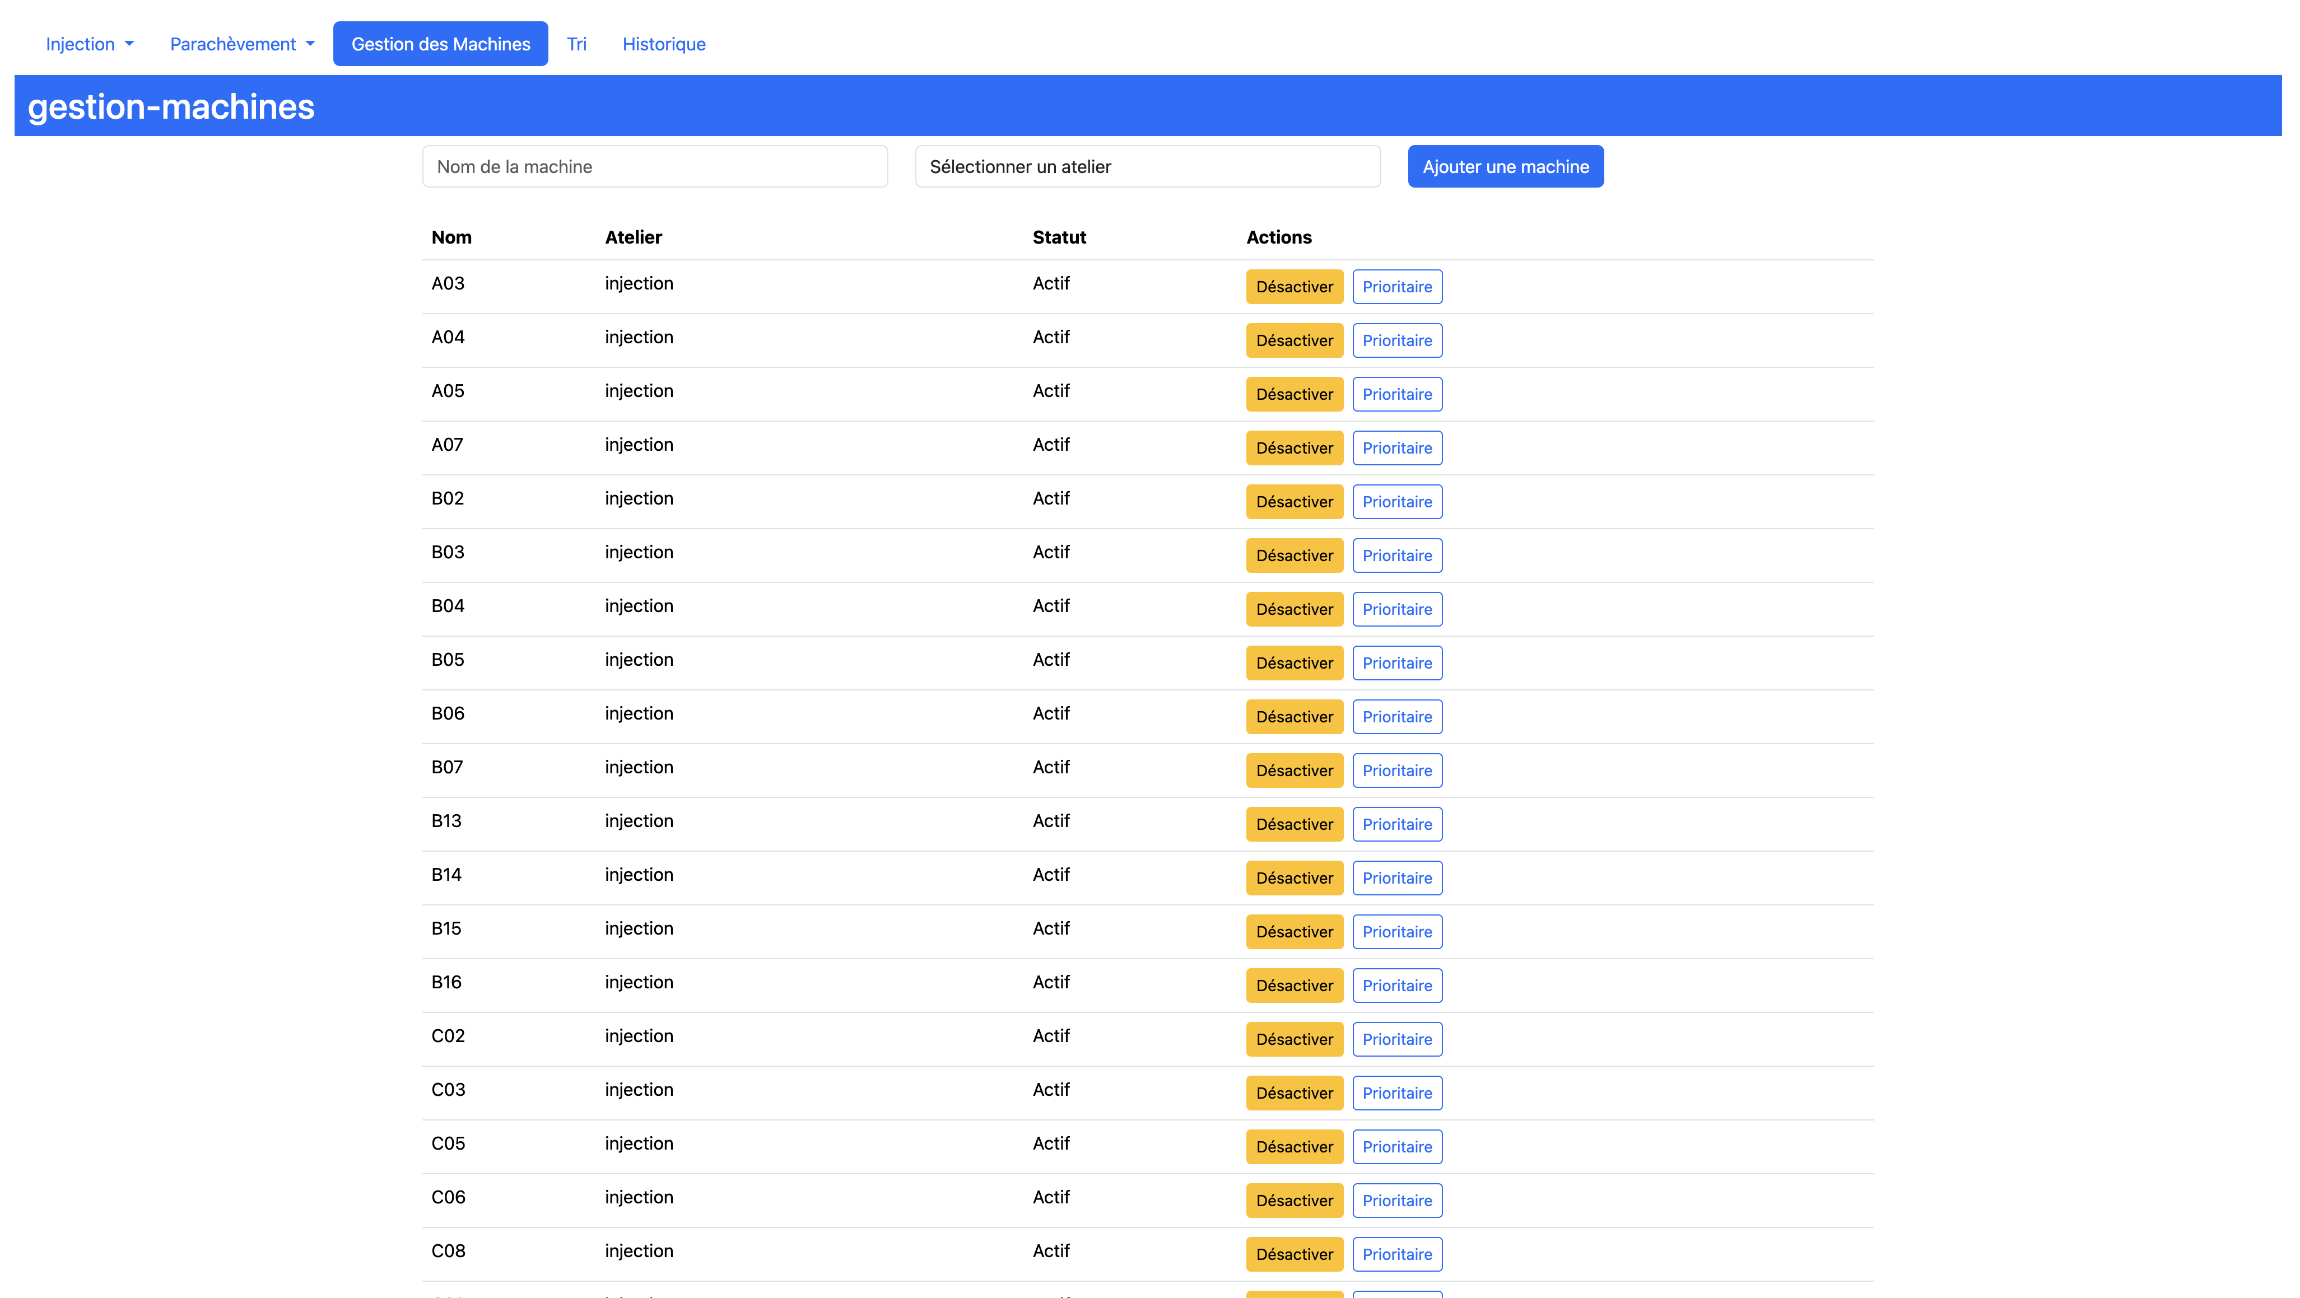This screenshot has height=1298, width=2300.
Task: Deactivate machine A03 with Désactiver
Action: tap(1294, 287)
